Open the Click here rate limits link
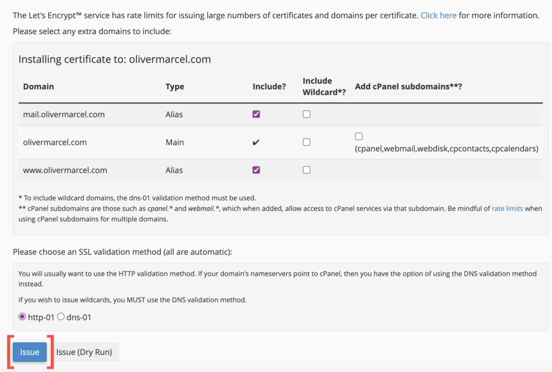Viewport: 552px width, 372px height. (438, 16)
